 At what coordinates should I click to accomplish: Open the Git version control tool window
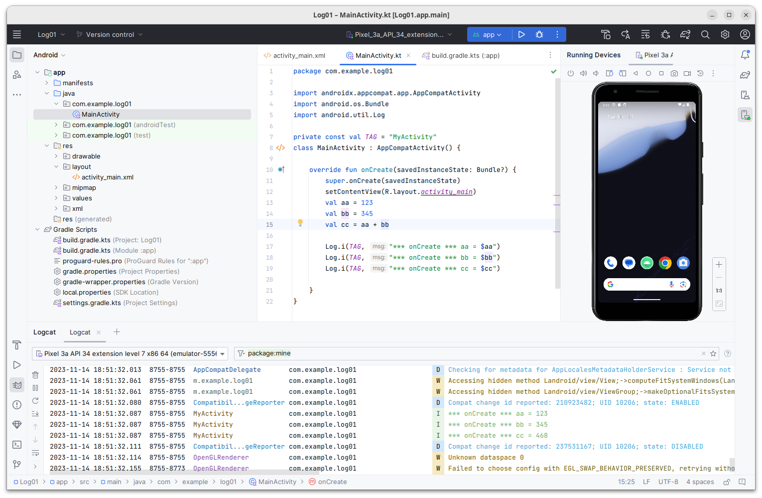17,465
